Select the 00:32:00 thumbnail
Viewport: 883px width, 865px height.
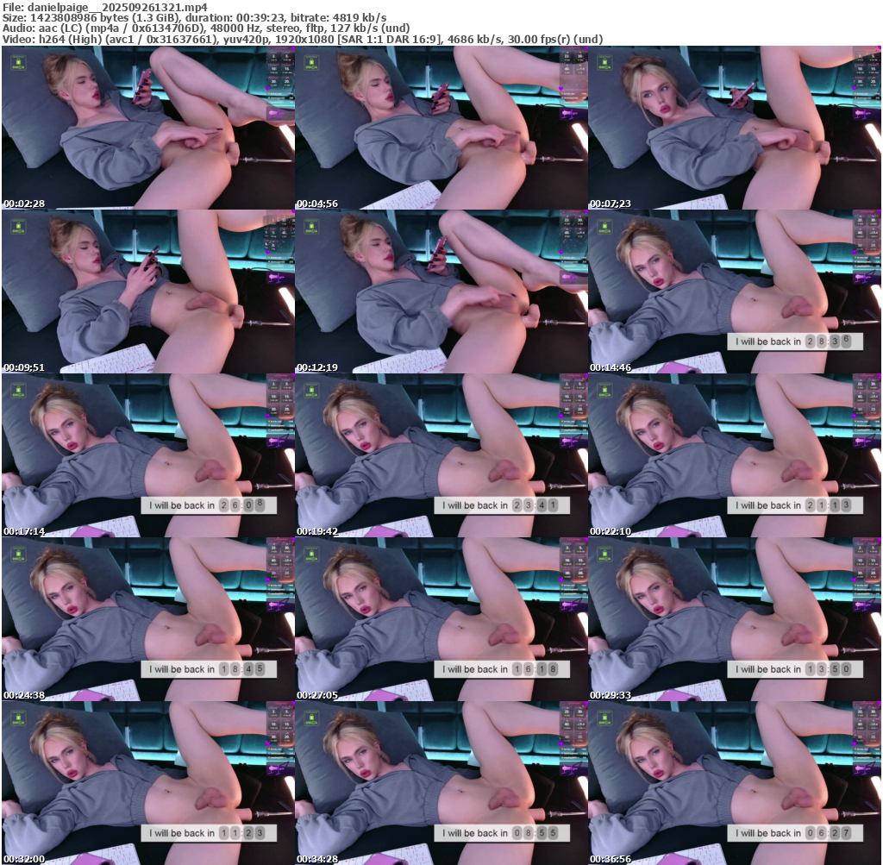[147, 783]
